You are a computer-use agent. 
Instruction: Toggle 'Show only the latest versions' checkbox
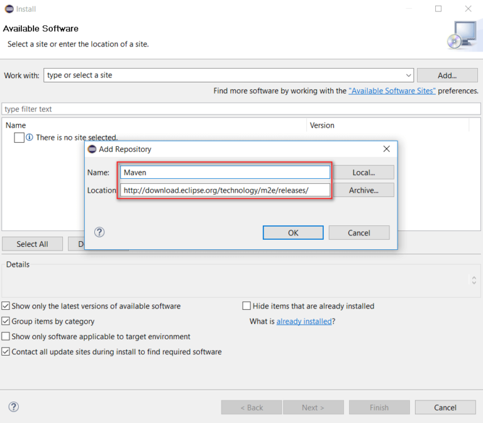click(x=6, y=306)
